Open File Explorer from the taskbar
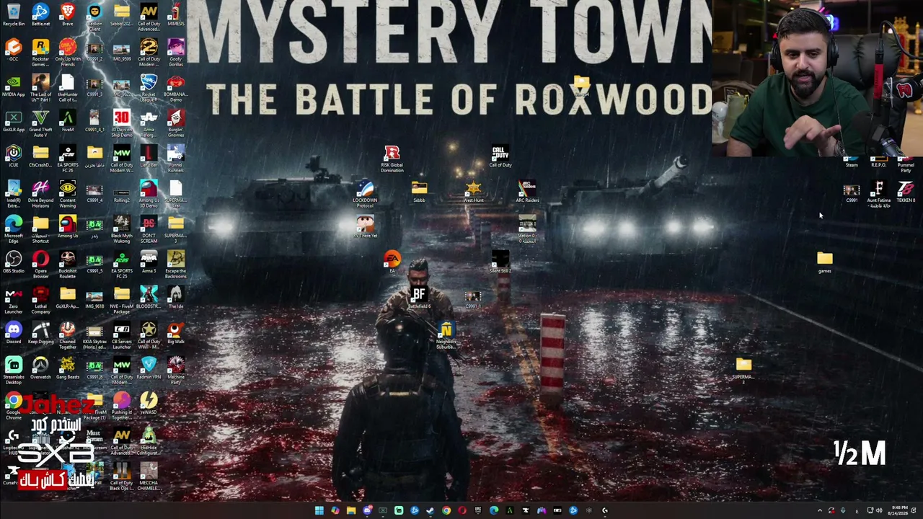The image size is (923, 519). (350, 510)
